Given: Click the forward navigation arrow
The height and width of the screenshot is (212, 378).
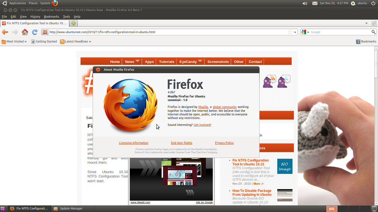Looking at the screenshot, I should click(15, 32).
